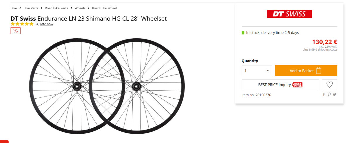Share product on Pinterest
Screen dimensions: 352x143
pos(329,94)
